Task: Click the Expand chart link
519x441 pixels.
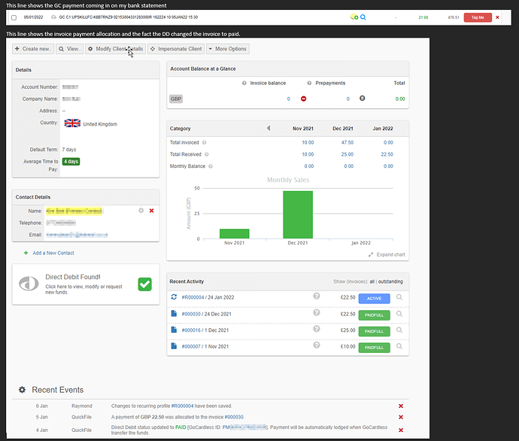Action: (x=387, y=254)
